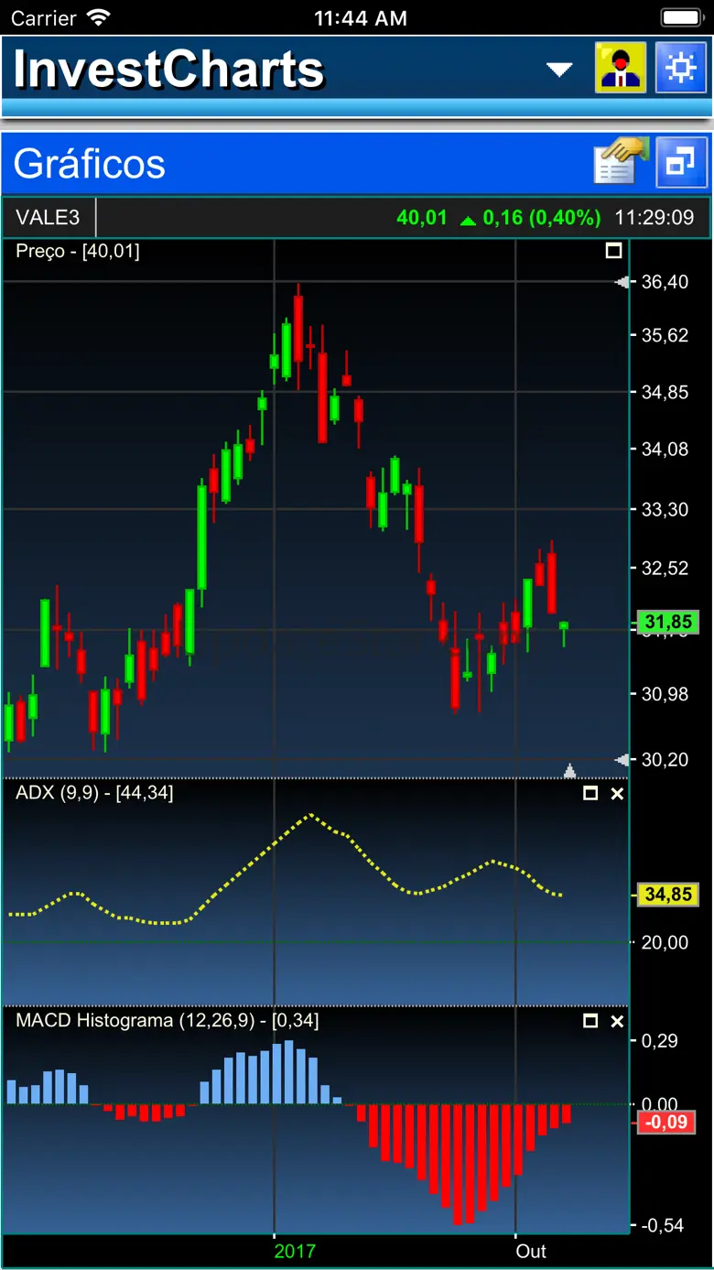Open the InvestCharts dropdown arrow
Image resolution: width=714 pixels, height=1270 pixels.
point(558,70)
